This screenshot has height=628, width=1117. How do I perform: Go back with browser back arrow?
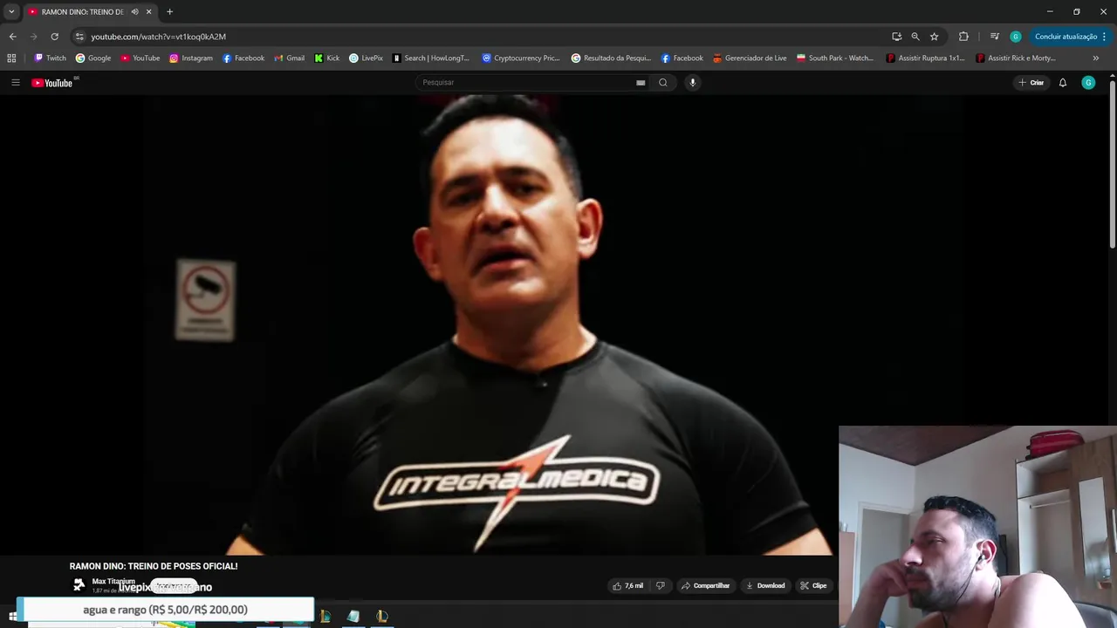coord(12,37)
